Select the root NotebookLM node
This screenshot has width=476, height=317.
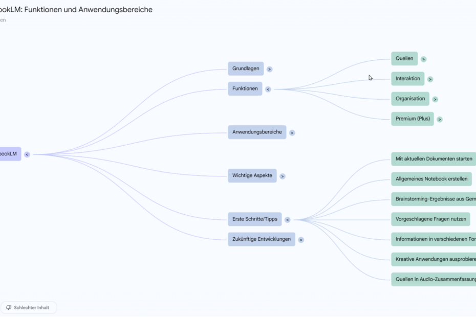(10, 154)
